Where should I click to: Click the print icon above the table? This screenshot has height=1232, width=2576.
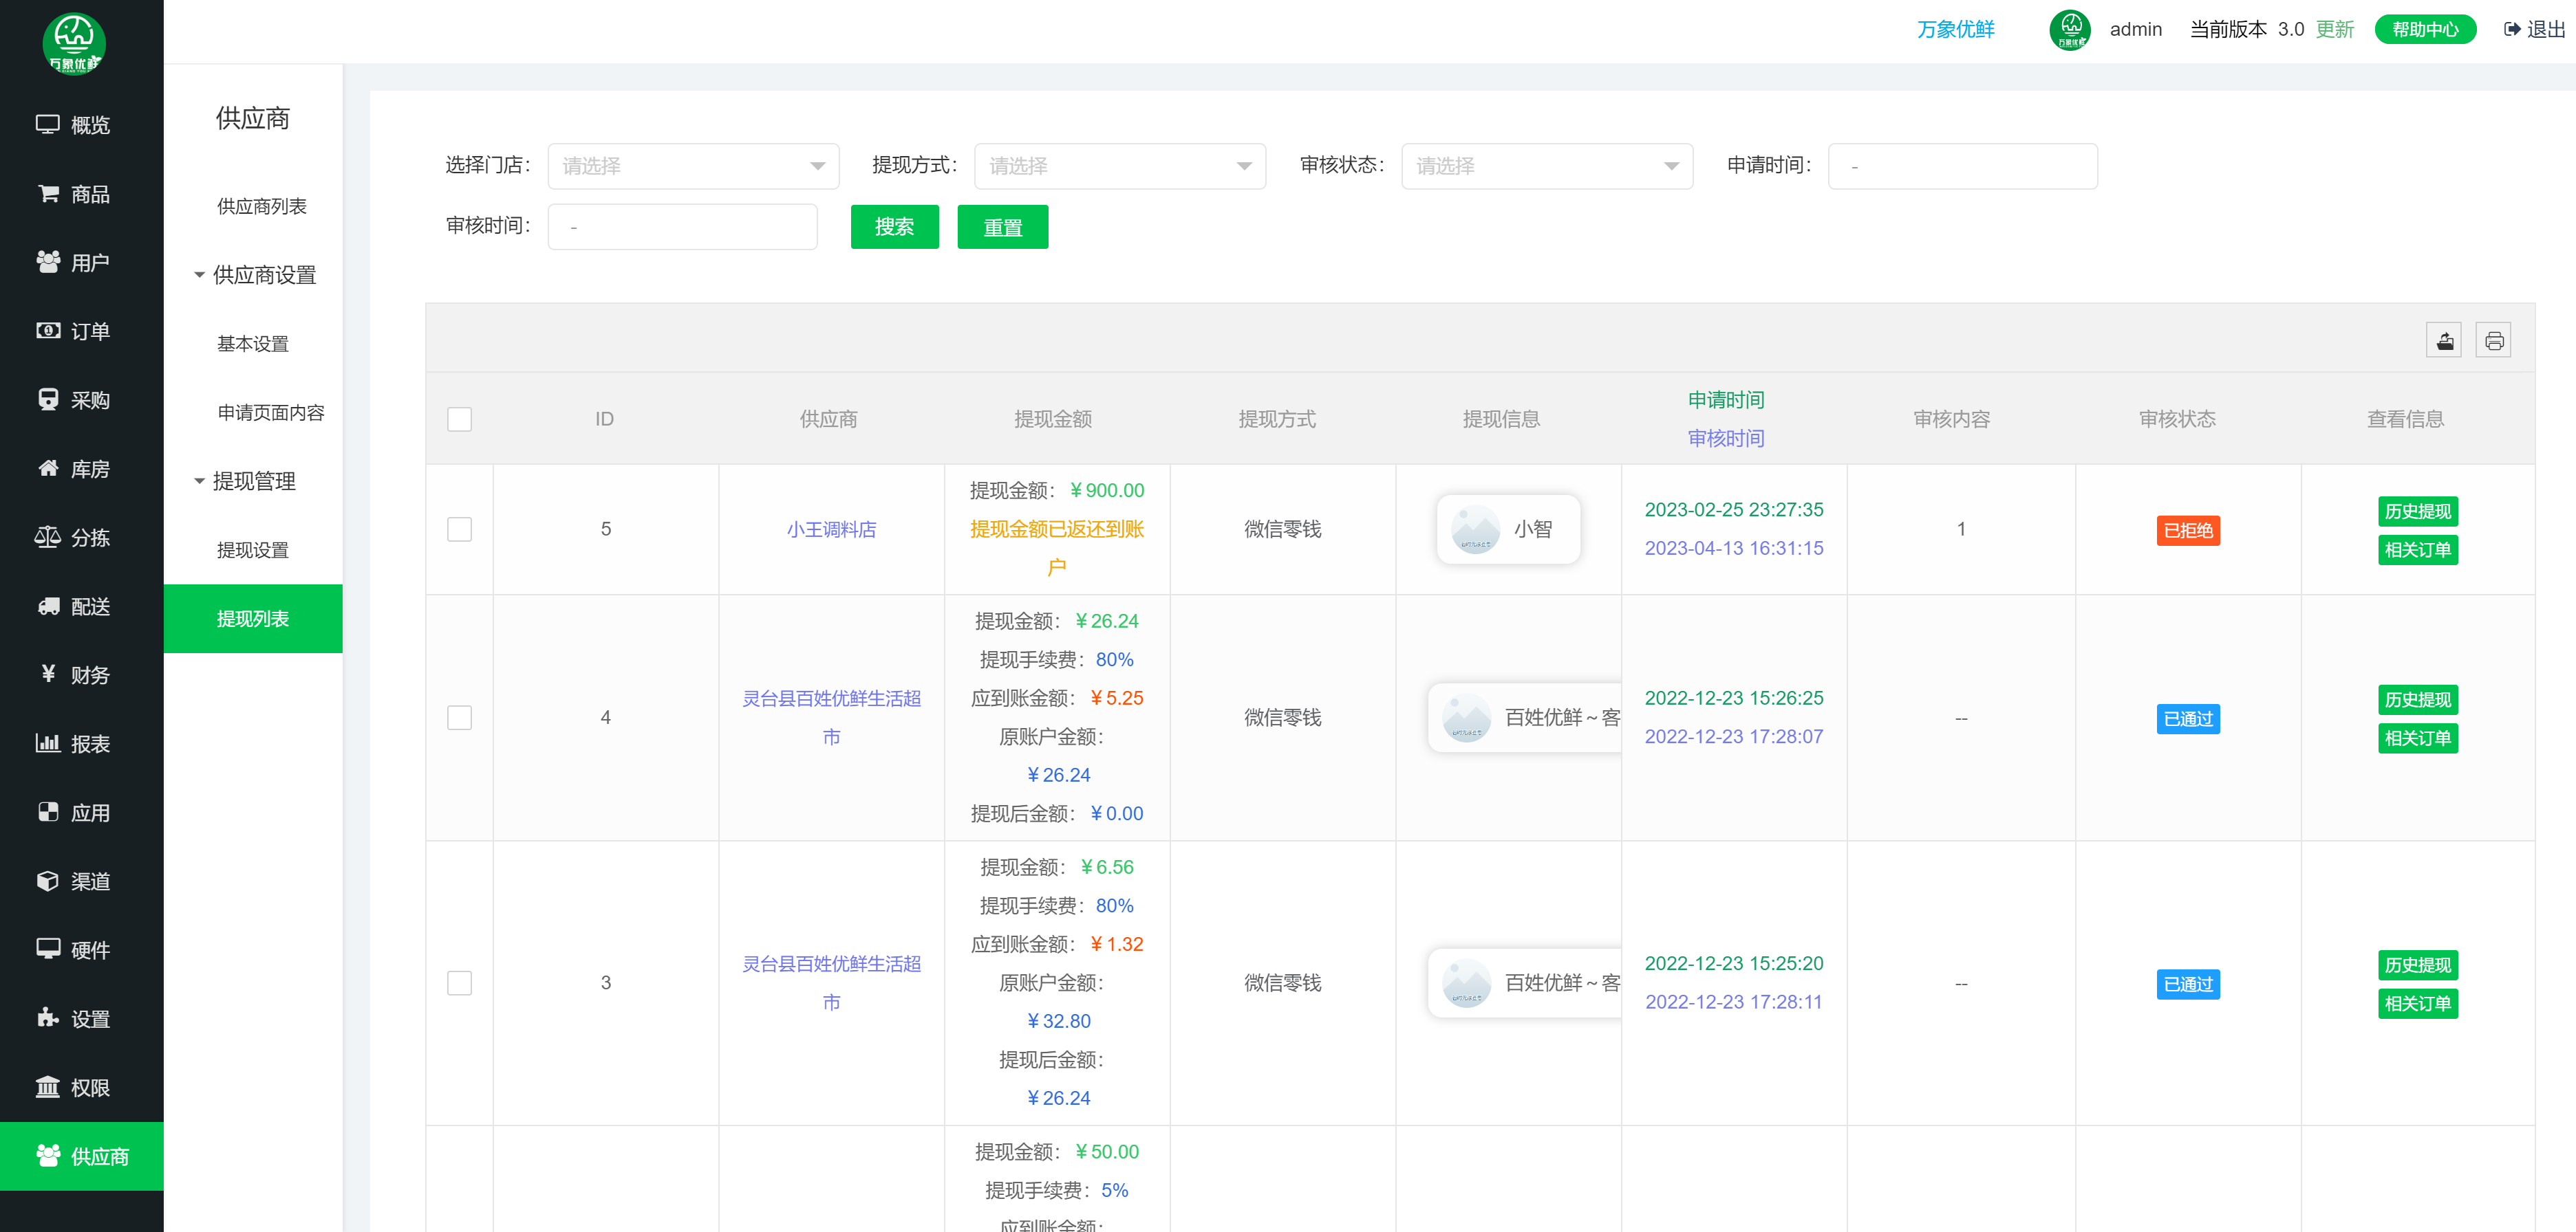(x=2493, y=341)
